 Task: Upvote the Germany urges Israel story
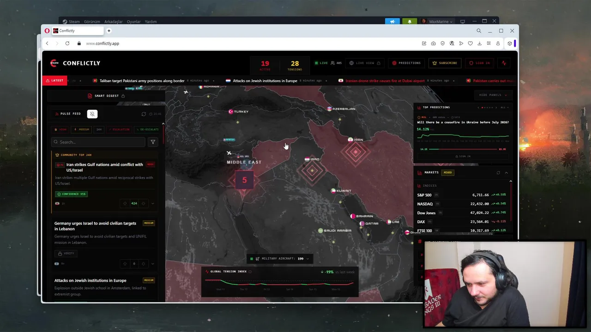coord(125,264)
